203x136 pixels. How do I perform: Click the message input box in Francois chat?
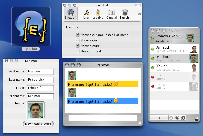(x=103, y=118)
